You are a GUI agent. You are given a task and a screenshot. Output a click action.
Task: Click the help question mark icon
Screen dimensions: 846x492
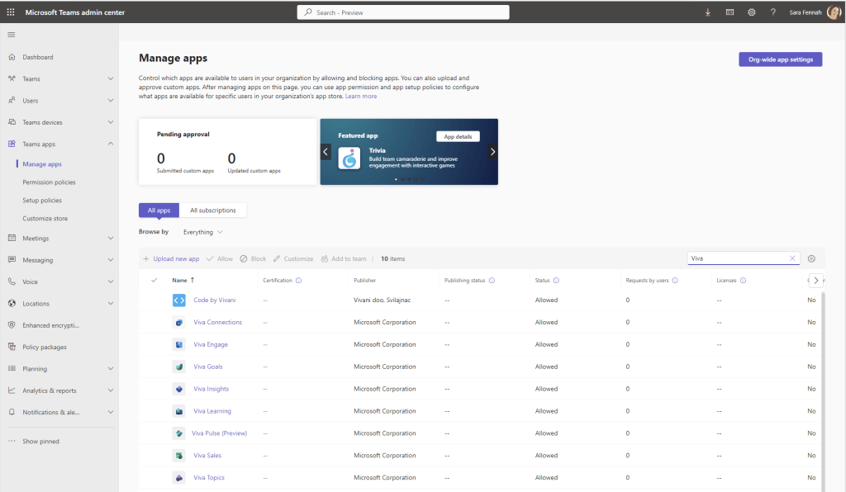coord(772,12)
